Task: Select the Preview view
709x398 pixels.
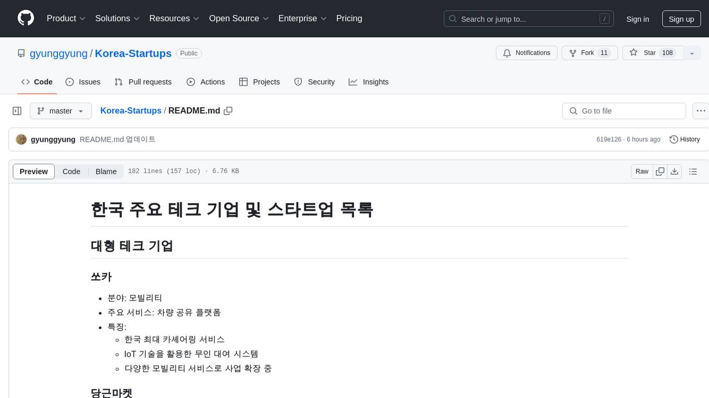Action: point(34,171)
